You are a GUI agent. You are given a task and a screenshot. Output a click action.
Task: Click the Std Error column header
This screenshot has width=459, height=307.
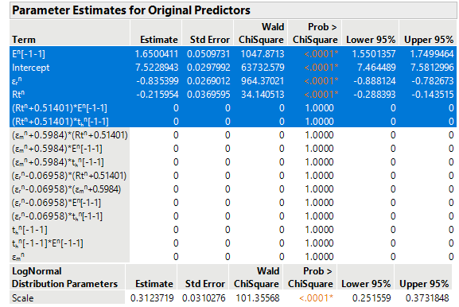pyautogui.click(x=209, y=40)
